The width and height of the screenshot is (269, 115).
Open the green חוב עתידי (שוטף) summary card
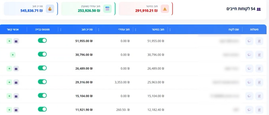88,9
